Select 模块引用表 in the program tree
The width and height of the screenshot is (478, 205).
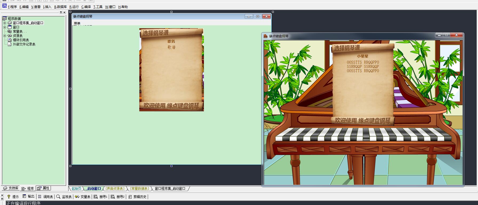click(21, 40)
